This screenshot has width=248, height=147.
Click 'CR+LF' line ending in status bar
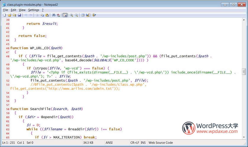[x=134, y=143]
